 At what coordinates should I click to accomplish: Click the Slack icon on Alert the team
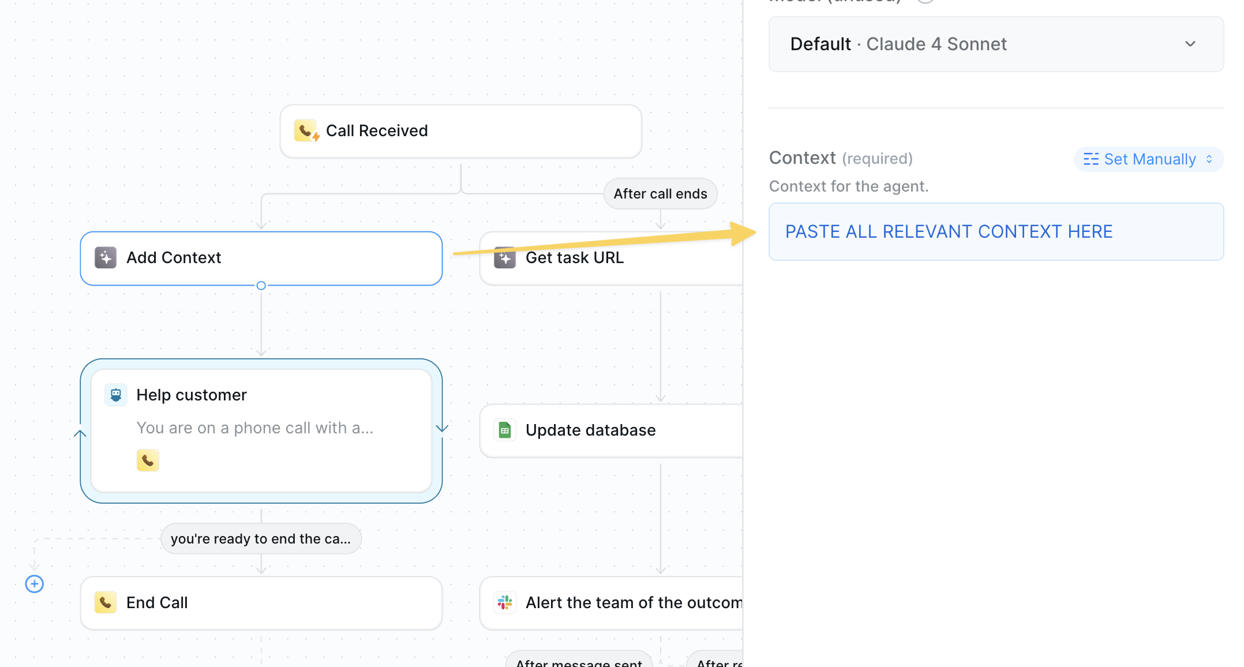click(x=505, y=603)
